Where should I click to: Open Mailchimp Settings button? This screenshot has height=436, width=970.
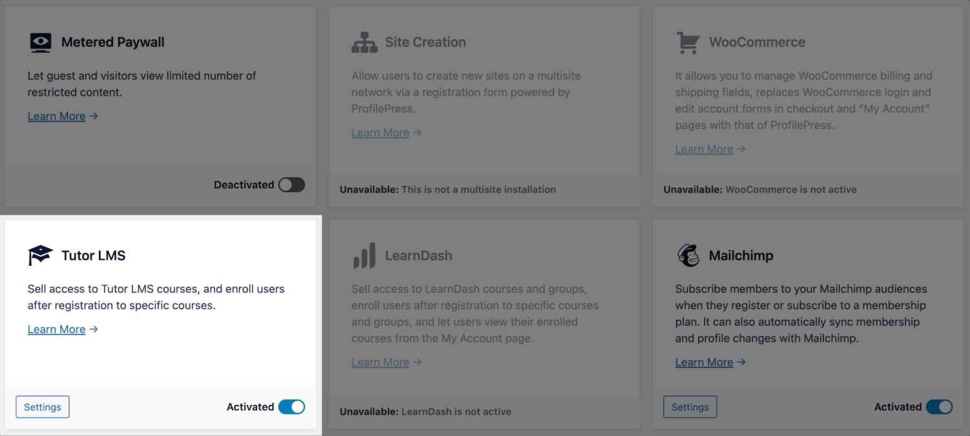(x=690, y=407)
